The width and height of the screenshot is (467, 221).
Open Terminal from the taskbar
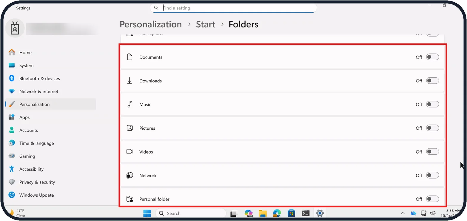306,213
